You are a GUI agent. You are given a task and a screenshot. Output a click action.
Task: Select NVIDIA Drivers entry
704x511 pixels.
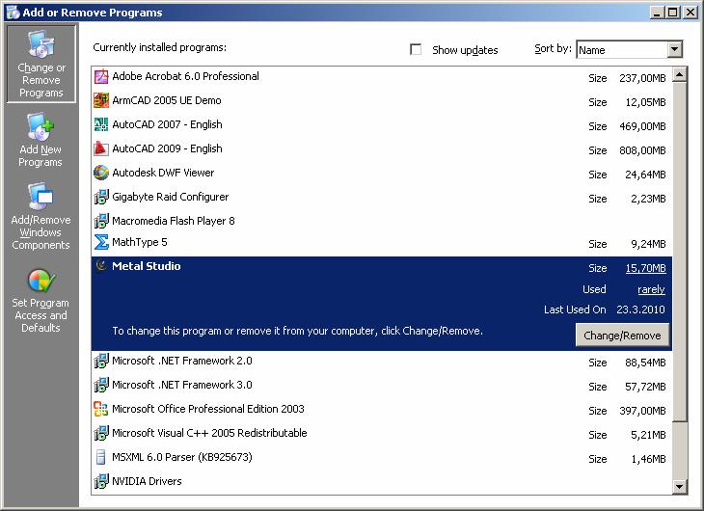(x=382, y=481)
